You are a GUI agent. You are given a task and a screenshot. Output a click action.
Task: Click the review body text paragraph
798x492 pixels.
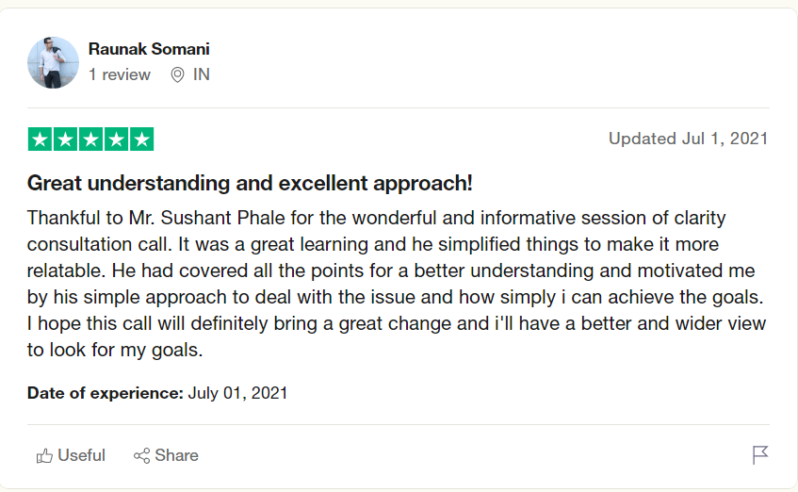(x=396, y=284)
